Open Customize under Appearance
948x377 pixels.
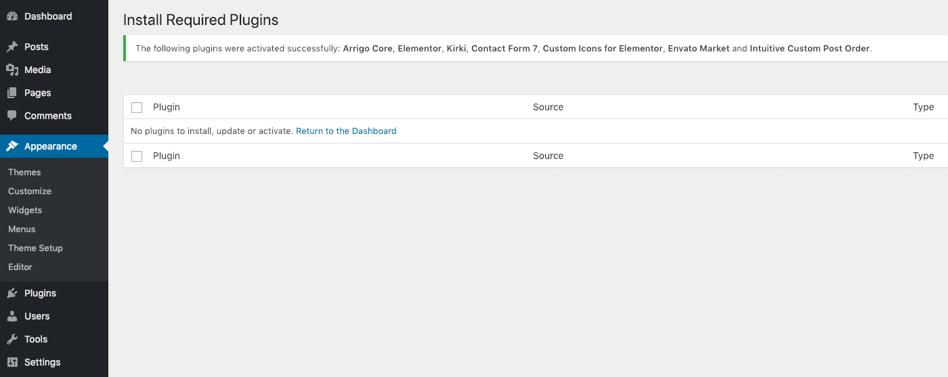click(30, 191)
